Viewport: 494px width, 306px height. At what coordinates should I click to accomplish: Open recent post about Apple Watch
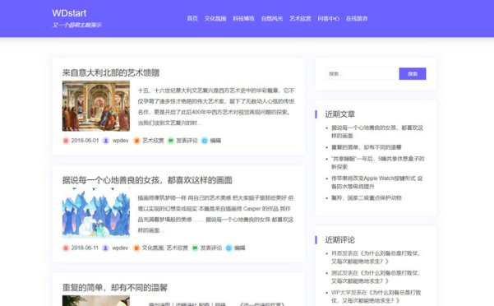[376, 182]
